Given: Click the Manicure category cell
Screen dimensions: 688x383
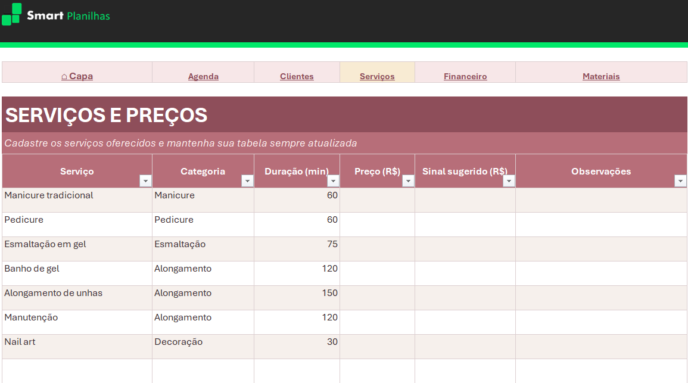Looking at the screenshot, I should point(203,201).
